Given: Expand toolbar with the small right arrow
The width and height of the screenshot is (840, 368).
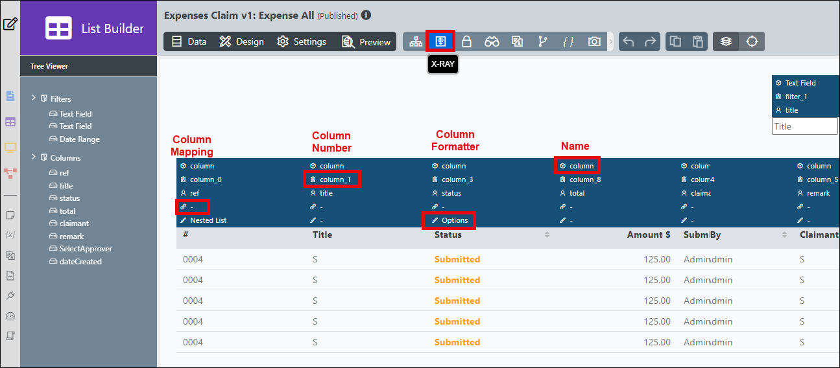Looking at the screenshot, I should pos(610,41).
